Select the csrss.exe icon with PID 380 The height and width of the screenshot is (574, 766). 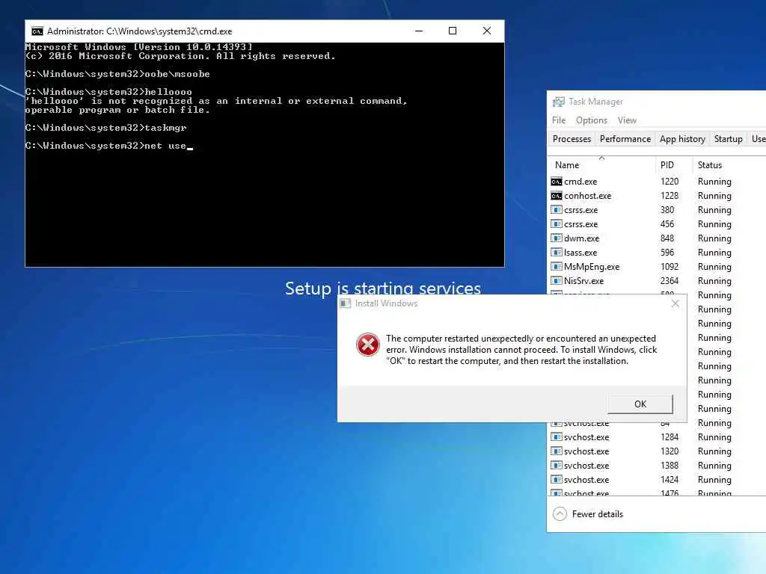point(557,210)
